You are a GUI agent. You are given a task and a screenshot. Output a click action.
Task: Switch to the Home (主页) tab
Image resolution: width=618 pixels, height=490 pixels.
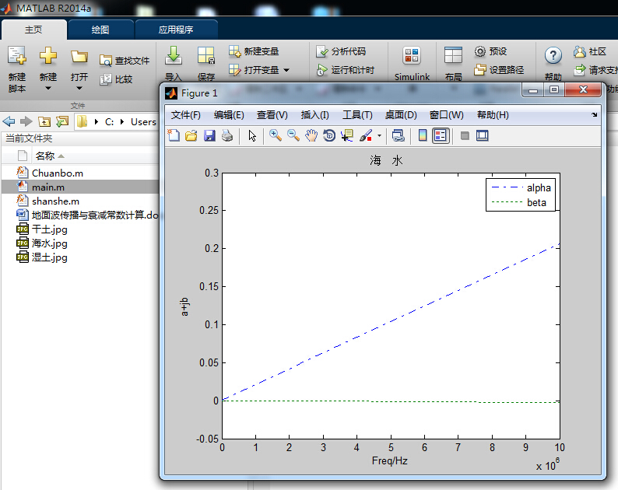point(33,30)
